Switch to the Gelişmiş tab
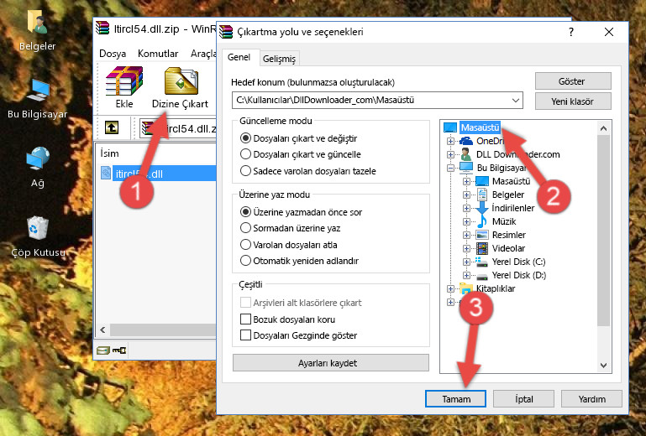Screen dimensions: 646x436 (x=279, y=59)
